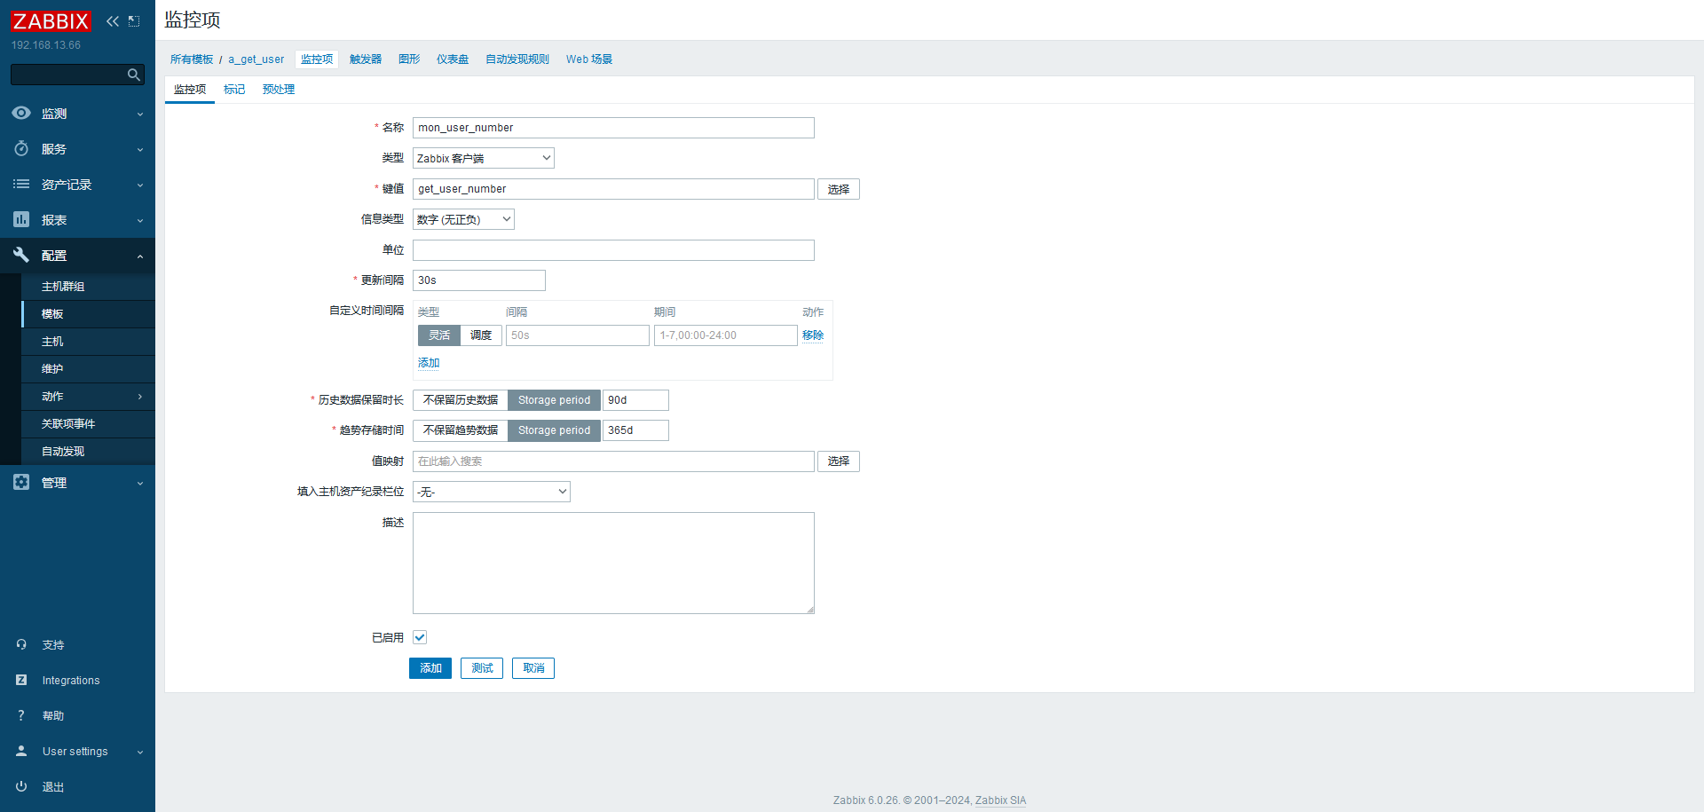Screen dimensions: 1704x812
Task: Click the search magnifier icon
Action: point(134,75)
